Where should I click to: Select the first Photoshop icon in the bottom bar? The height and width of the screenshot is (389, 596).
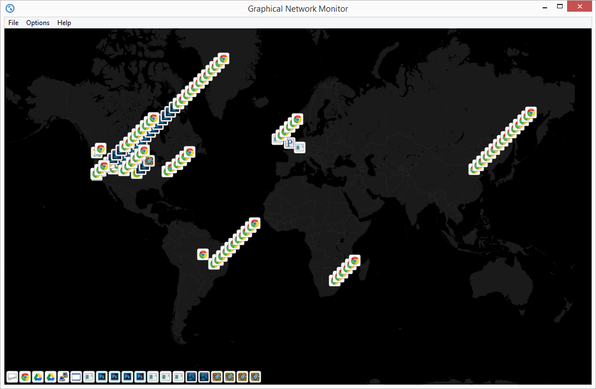click(102, 377)
